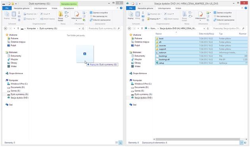Switch to Zarządzanie tab in Dysk wymienny window

tap(69, 8)
